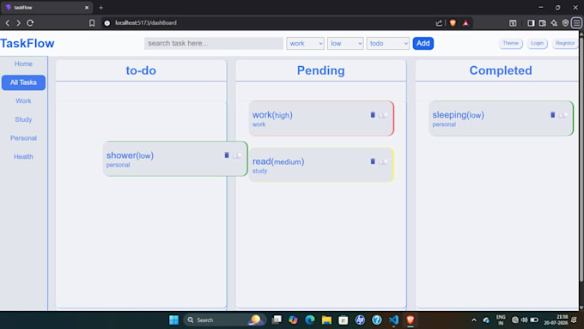Delete the sleeping task via trash icon
Viewport: 584px width, 329px height.
coord(553,115)
